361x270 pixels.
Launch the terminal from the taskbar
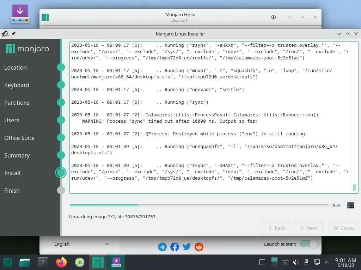pyautogui.click(x=43, y=262)
